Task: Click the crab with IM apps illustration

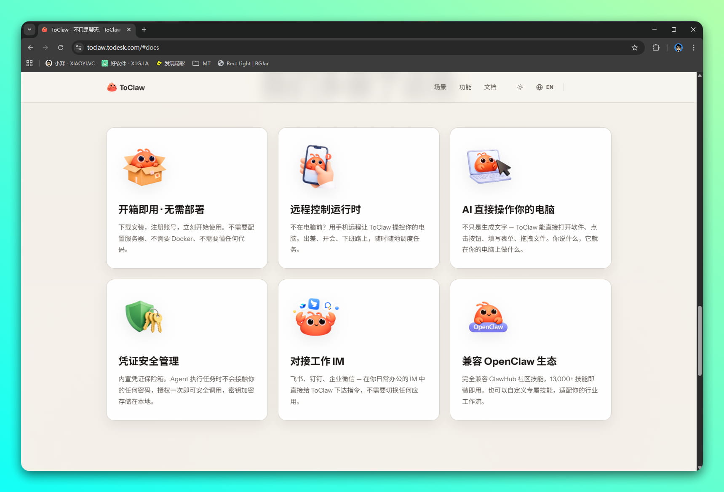Action: pyautogui.click(x=316, y=317)
